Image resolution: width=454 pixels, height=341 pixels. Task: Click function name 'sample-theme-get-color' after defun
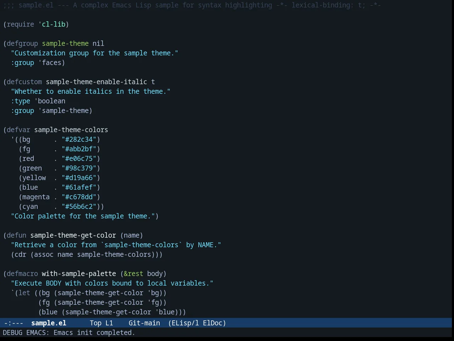pyautogui.click(x=73, y=235)
